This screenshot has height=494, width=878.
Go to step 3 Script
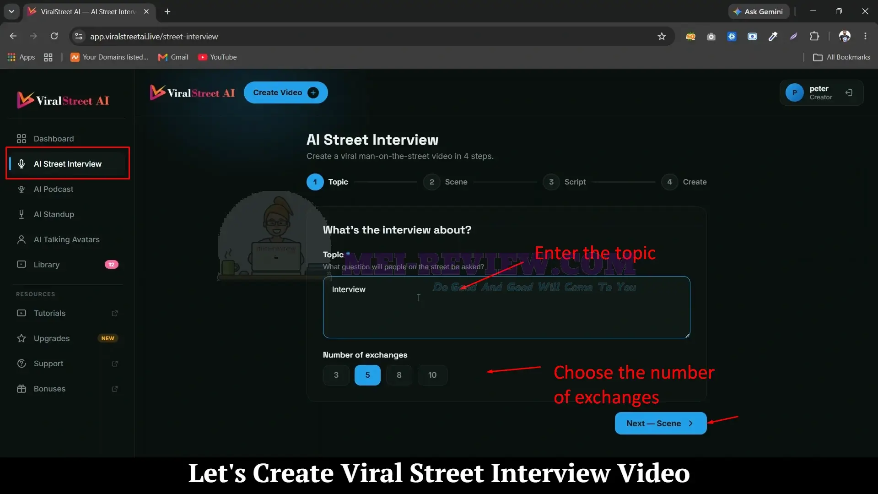pos(565,182)
